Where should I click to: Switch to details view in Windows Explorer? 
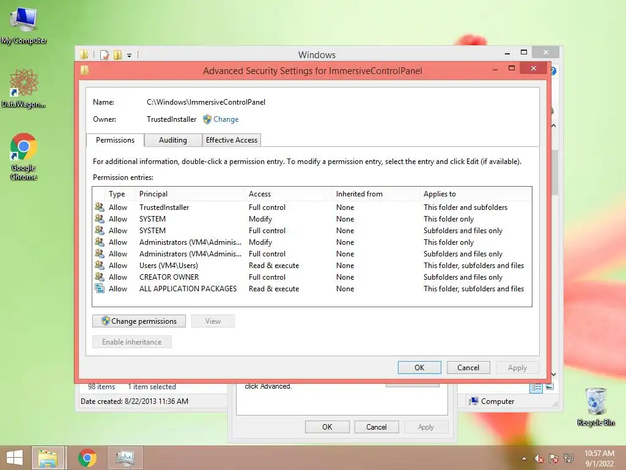pyautogui.click(x=536, y=387)
